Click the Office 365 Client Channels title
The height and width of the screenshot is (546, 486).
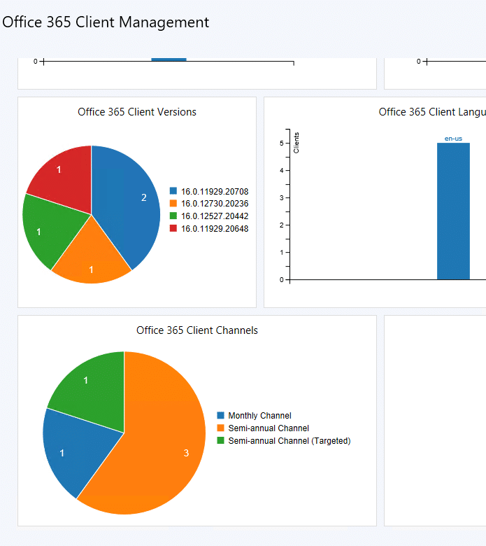coord(197,330)
